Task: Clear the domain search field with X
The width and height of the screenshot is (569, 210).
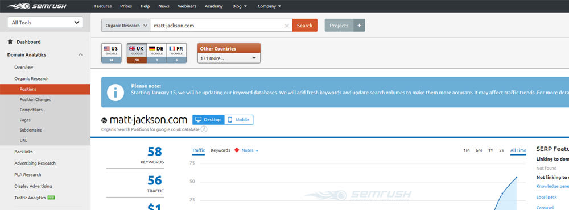Action: pos(287,26)
